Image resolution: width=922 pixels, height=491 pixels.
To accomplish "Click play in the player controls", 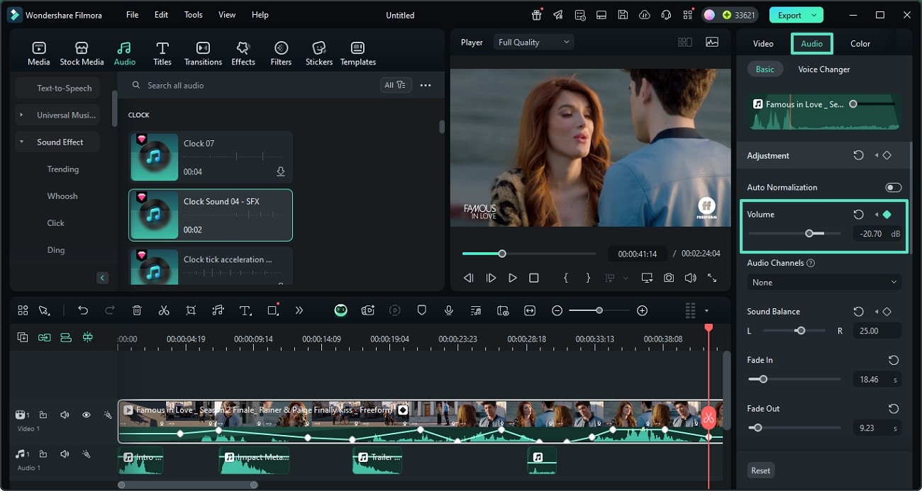I will click(513, 278).
